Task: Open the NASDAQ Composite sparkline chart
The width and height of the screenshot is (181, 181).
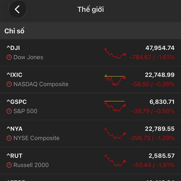Action: coord(115,80)
